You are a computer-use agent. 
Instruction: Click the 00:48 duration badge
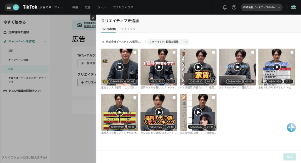click(x=131, y=82)
